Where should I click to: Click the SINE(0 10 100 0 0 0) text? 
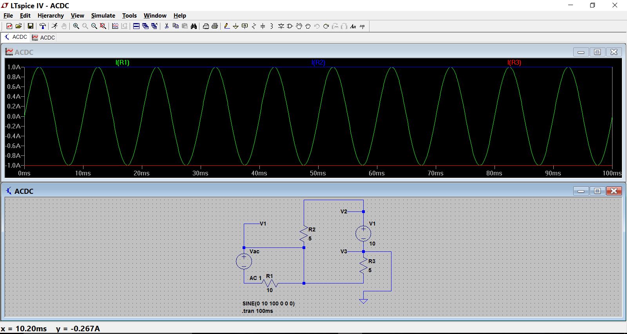tap(268, 303)
